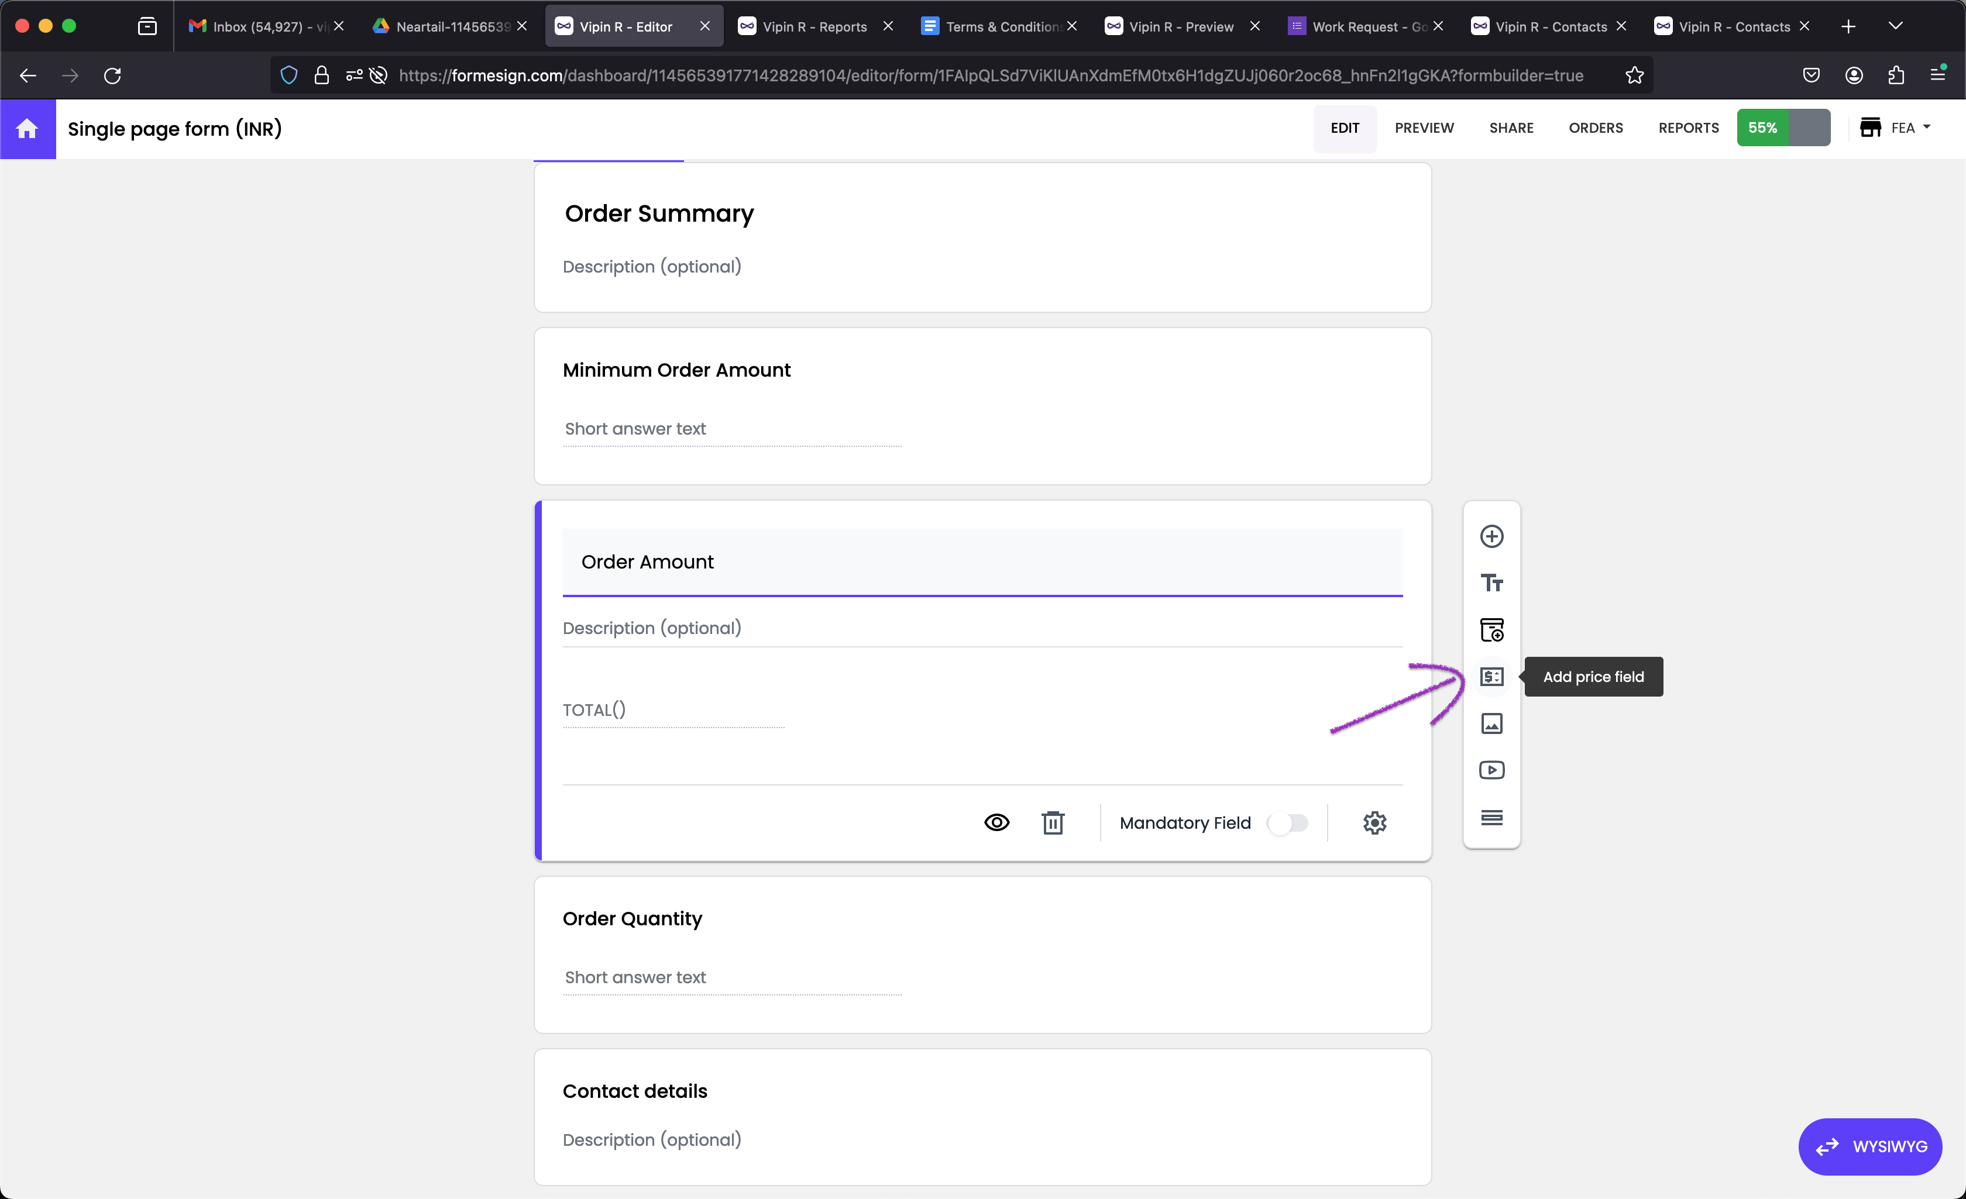Switch to WYSIWYG editor mode

point(1869,1146)
